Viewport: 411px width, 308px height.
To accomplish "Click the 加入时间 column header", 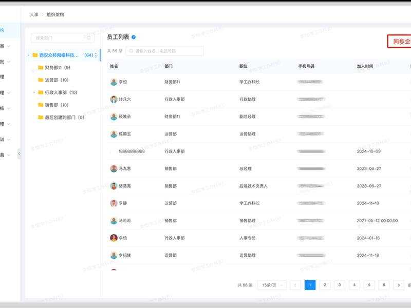I will (365, 66).
